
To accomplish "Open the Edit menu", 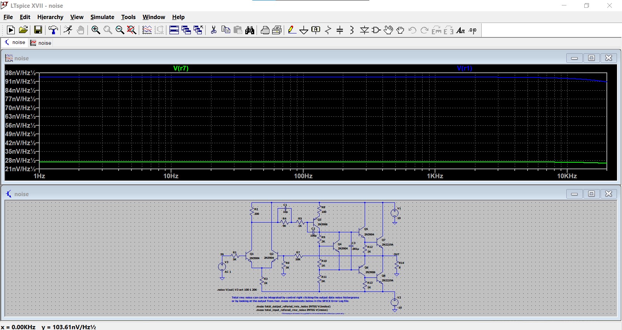I will click(25, 17).
